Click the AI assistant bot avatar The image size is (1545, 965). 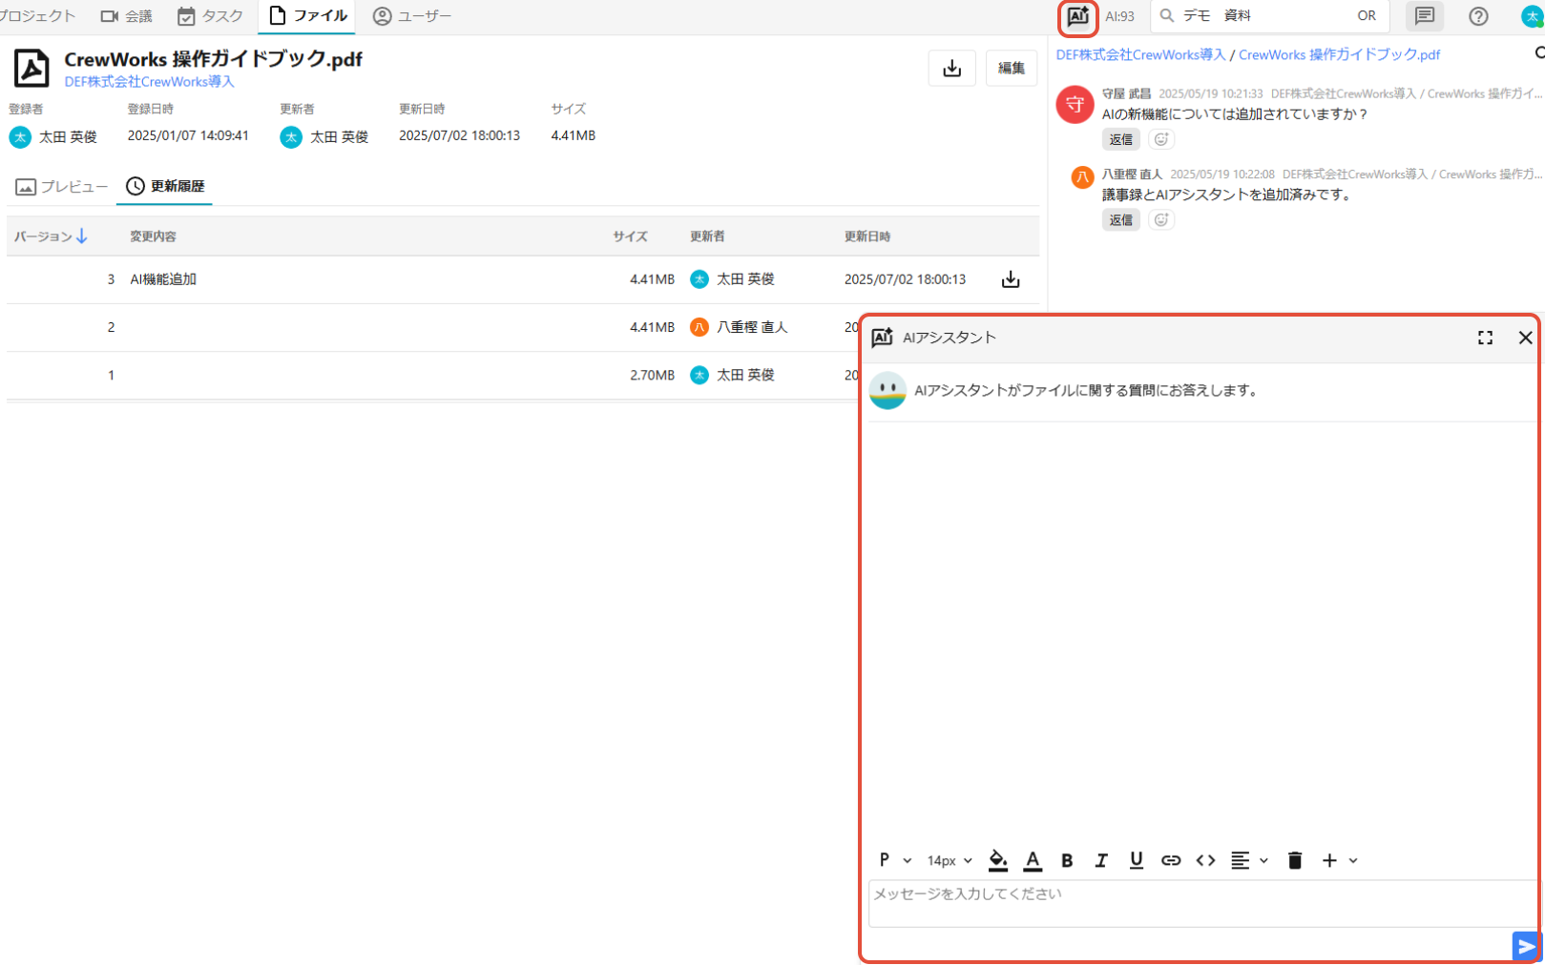[x=887, y=391]
